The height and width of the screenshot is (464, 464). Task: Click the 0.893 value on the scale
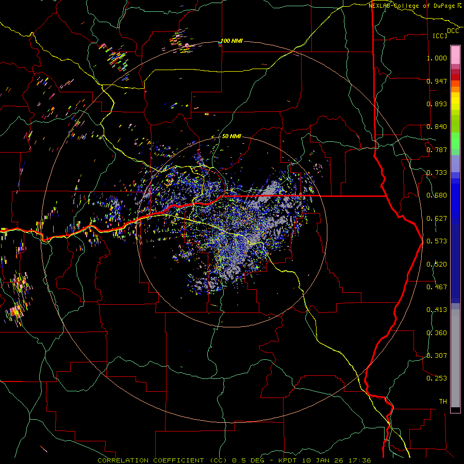click(437, 104)
